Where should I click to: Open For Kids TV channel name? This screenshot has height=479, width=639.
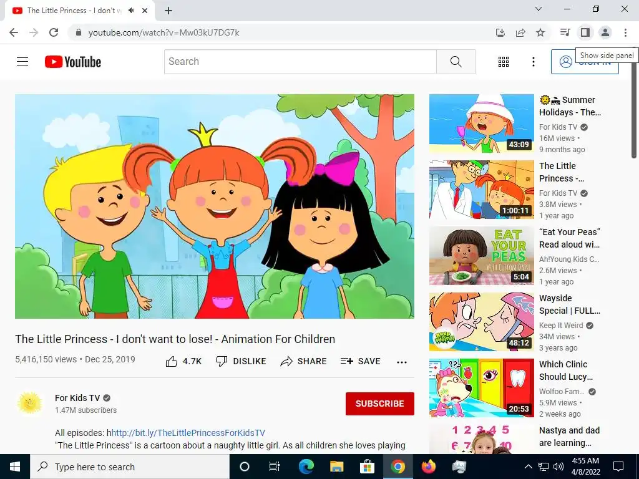tap(77, 398)
